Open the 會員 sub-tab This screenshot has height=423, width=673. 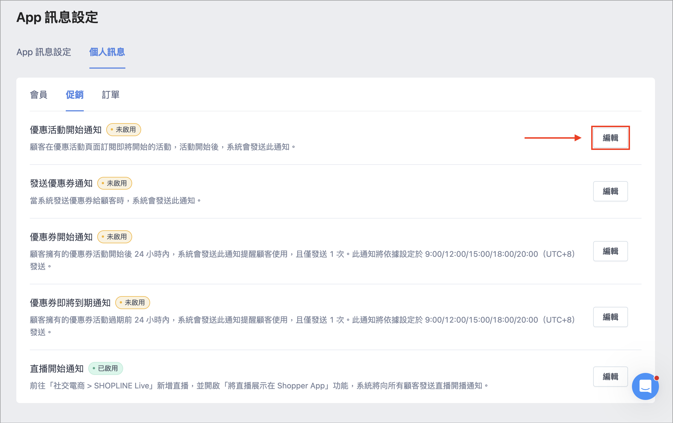pos(39,95)
